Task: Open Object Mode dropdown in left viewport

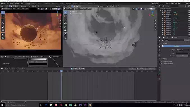Action: click(6, 9)
